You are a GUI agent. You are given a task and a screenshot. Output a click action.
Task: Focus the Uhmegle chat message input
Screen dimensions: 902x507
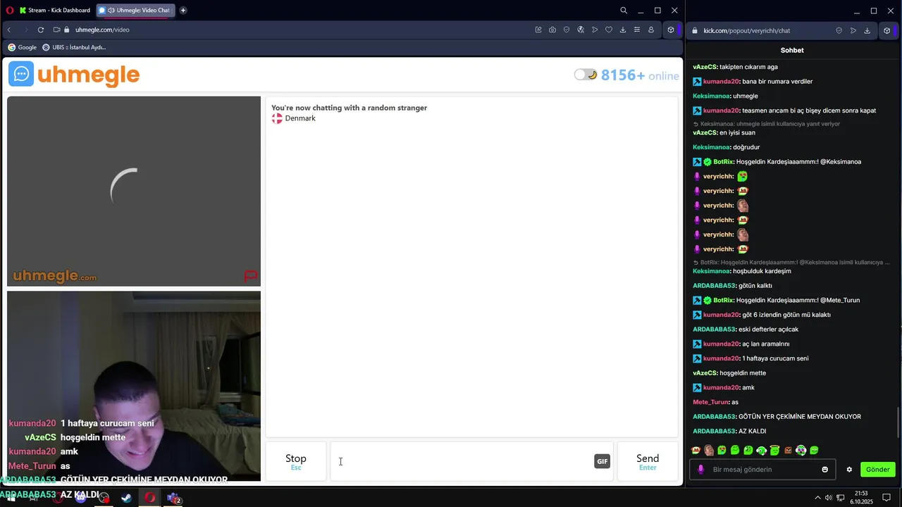coord(462,461)
